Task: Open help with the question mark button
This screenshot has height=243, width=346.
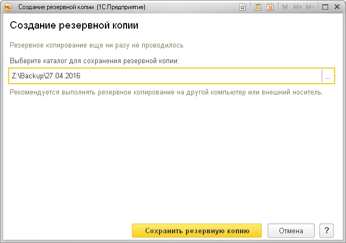Action: tap(326, 231)
